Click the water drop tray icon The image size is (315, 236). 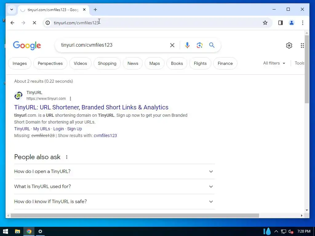[268, 231]
